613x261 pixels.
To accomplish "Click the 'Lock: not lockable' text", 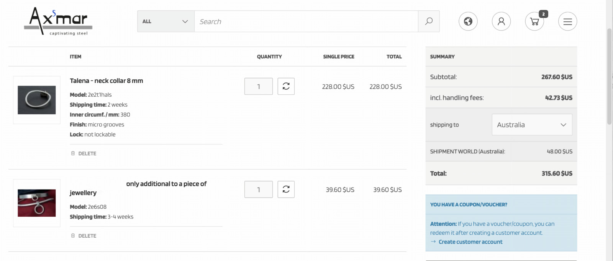I will [93, 135].
